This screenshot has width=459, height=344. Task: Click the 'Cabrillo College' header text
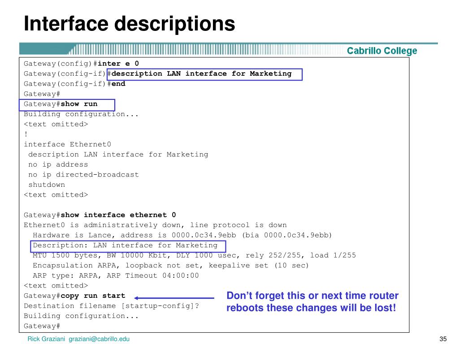click(x=382, y=51)
